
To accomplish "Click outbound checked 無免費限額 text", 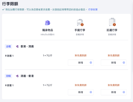I will point(114,56).
